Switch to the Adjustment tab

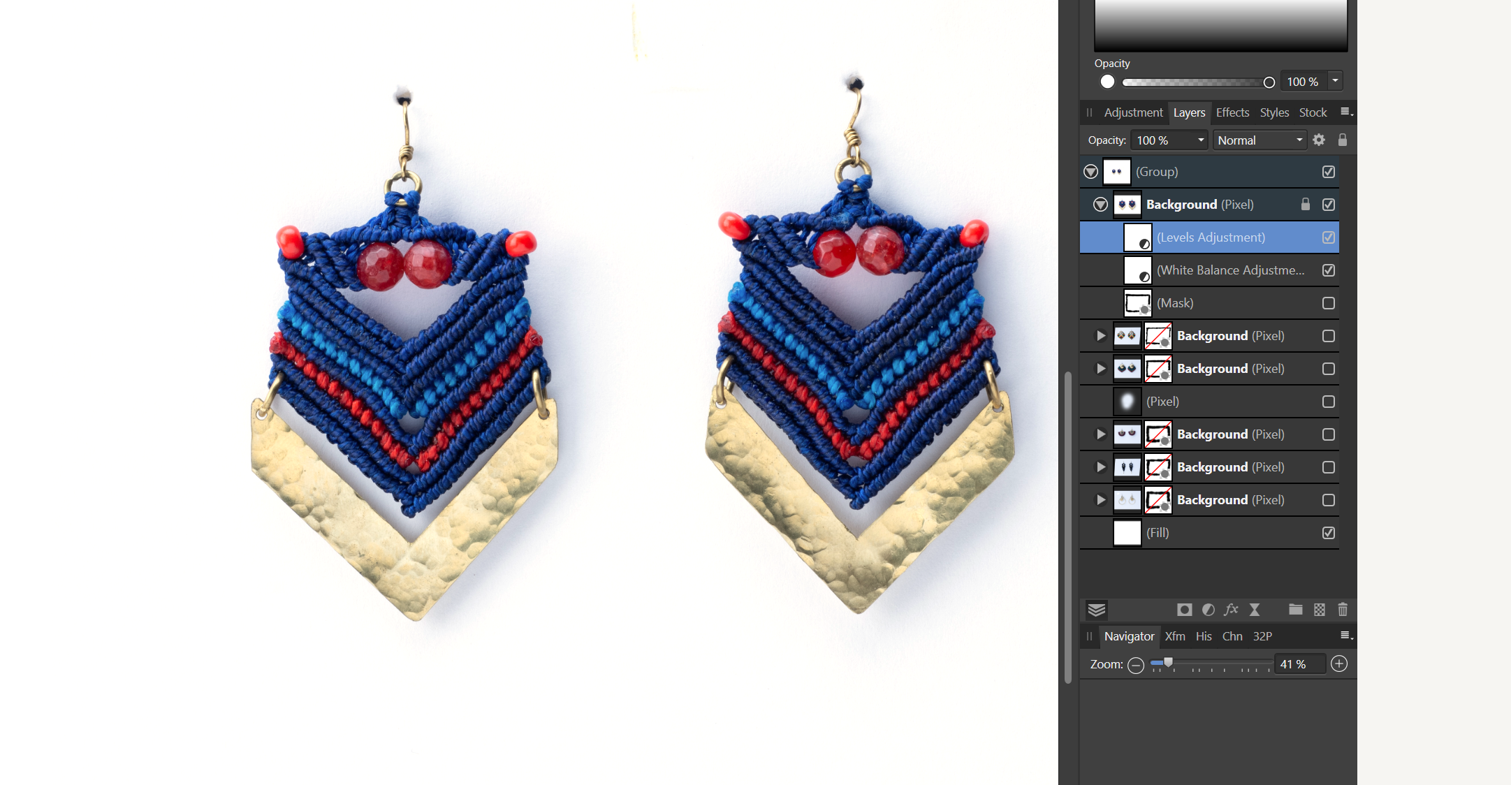[1133, 112]
